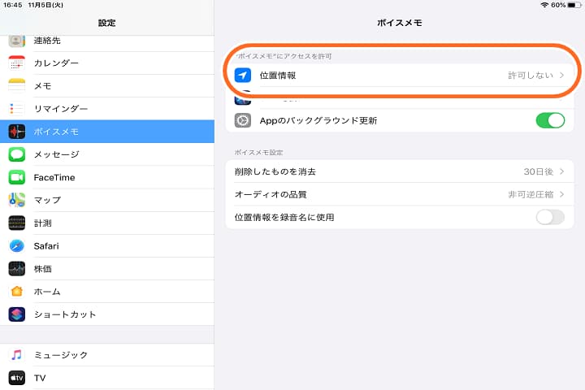Open ショートカット settings row
585x390 pixels.
107,314
